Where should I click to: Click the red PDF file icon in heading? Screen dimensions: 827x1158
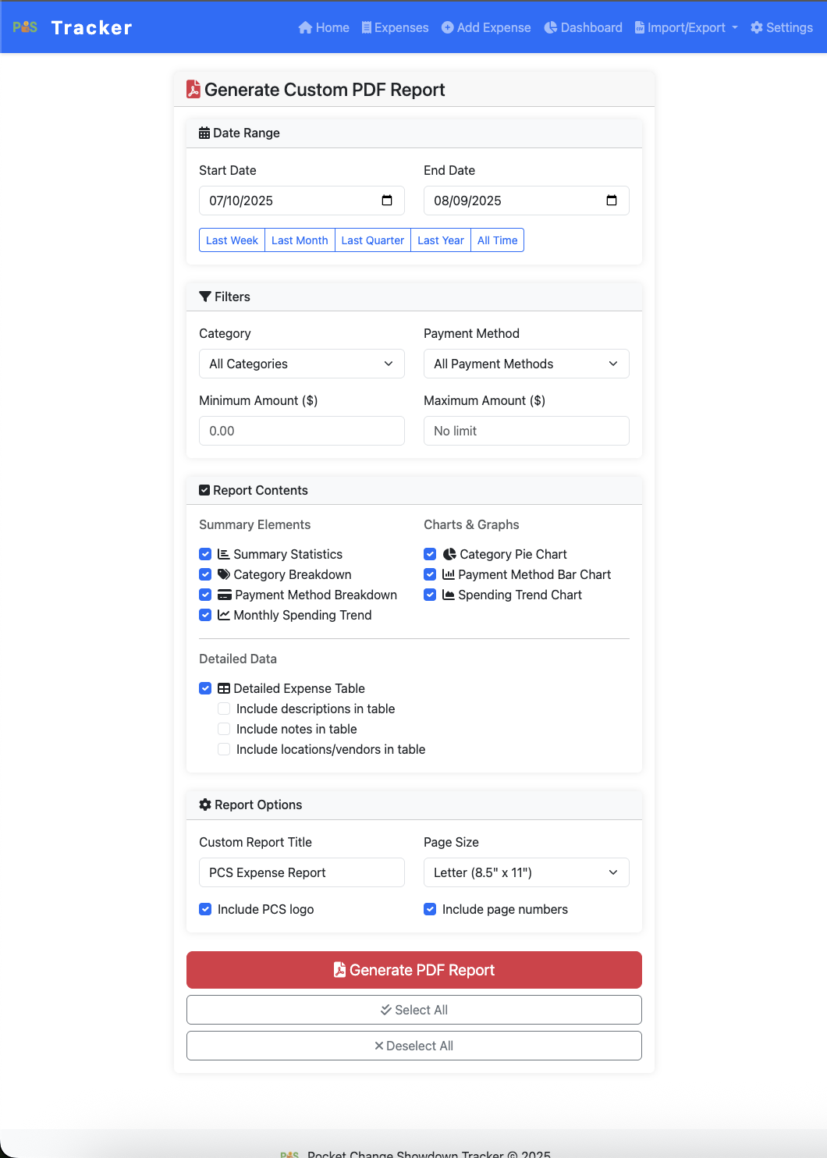coord(193,90)
